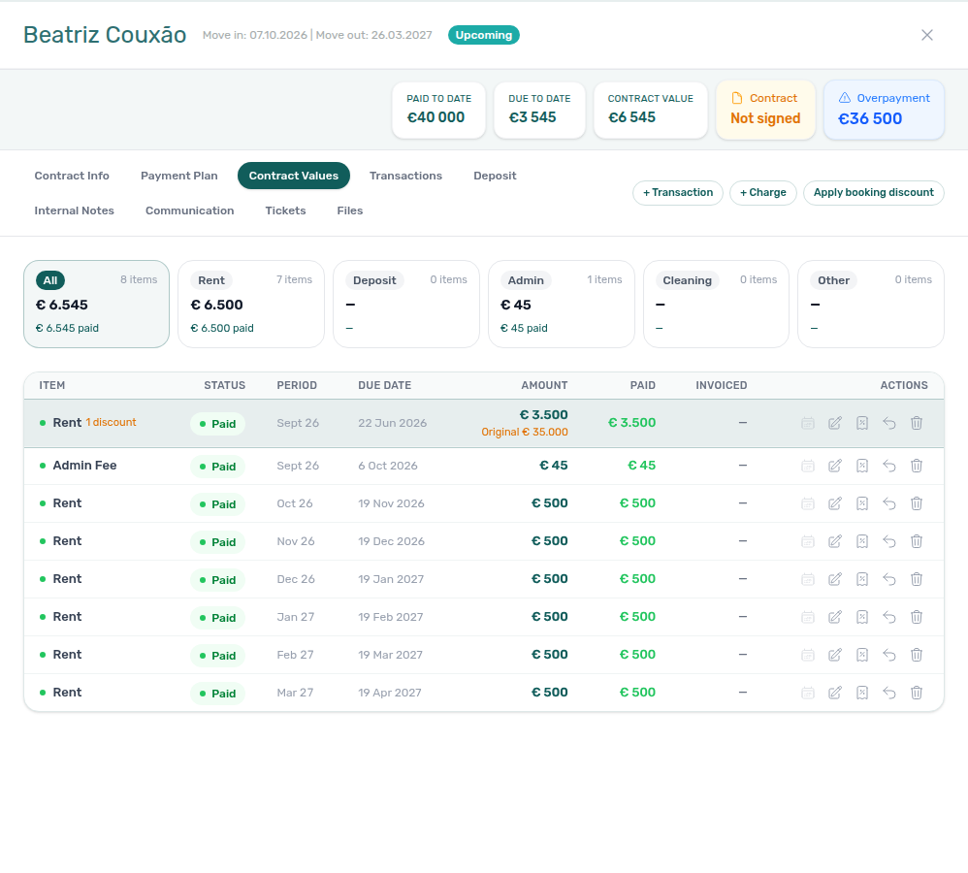The height and width of the screenshot is (873, 968).
Task: Click the 'Original € 35.000' amount text
Action: pos(525,433)
